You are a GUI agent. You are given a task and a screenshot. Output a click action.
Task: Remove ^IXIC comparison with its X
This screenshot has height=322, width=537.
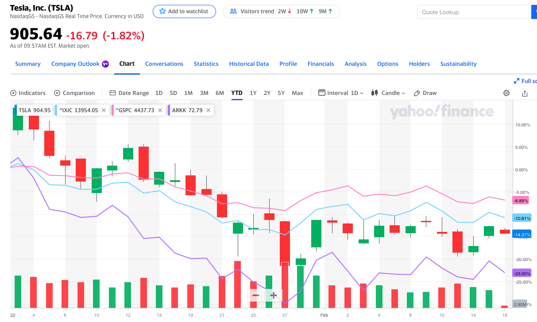104,110
